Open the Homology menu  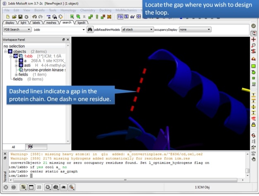(68, 10)
